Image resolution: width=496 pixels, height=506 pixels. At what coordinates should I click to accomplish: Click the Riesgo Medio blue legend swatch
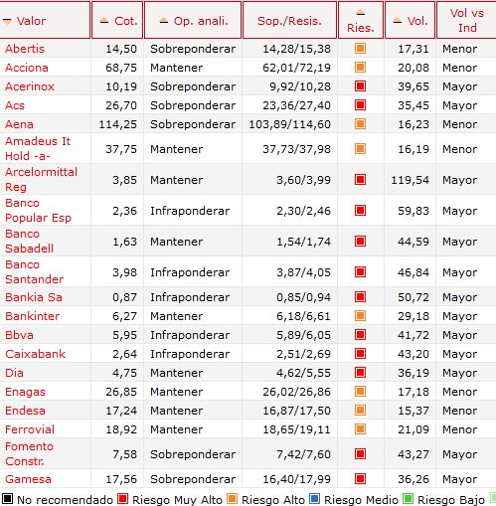coord(314,498)
